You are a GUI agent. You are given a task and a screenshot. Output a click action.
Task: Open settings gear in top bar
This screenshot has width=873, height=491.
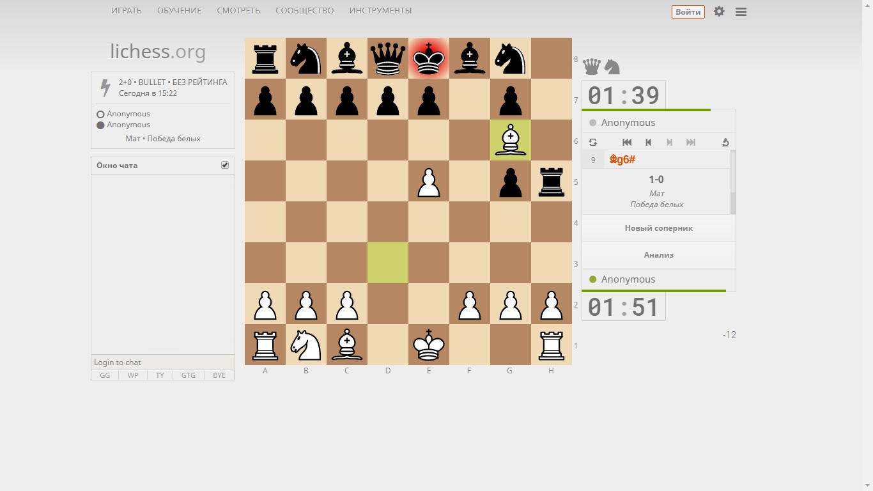[x=719, y=12]
